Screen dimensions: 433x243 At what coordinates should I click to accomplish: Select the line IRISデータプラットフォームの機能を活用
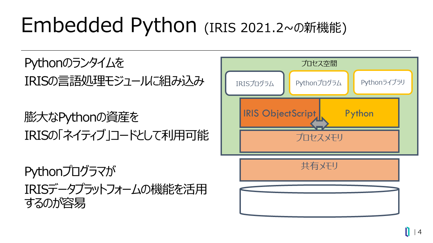coord(115,189)
